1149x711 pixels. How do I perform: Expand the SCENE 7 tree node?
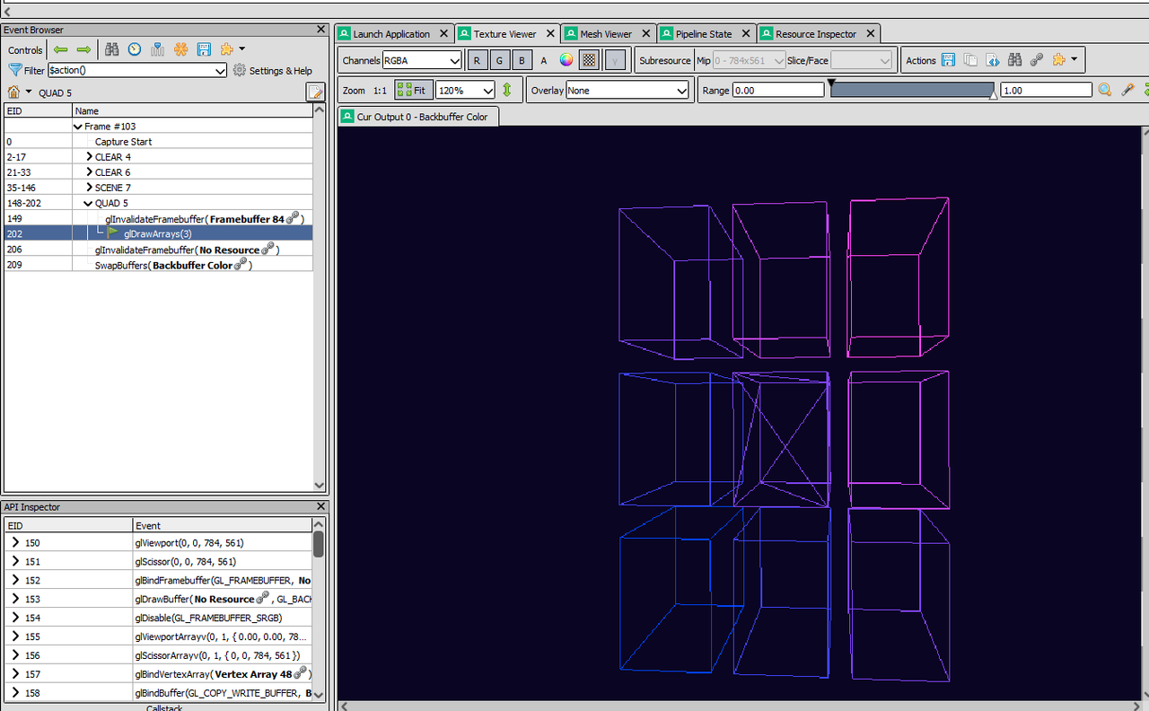click(x=89, y=188)
